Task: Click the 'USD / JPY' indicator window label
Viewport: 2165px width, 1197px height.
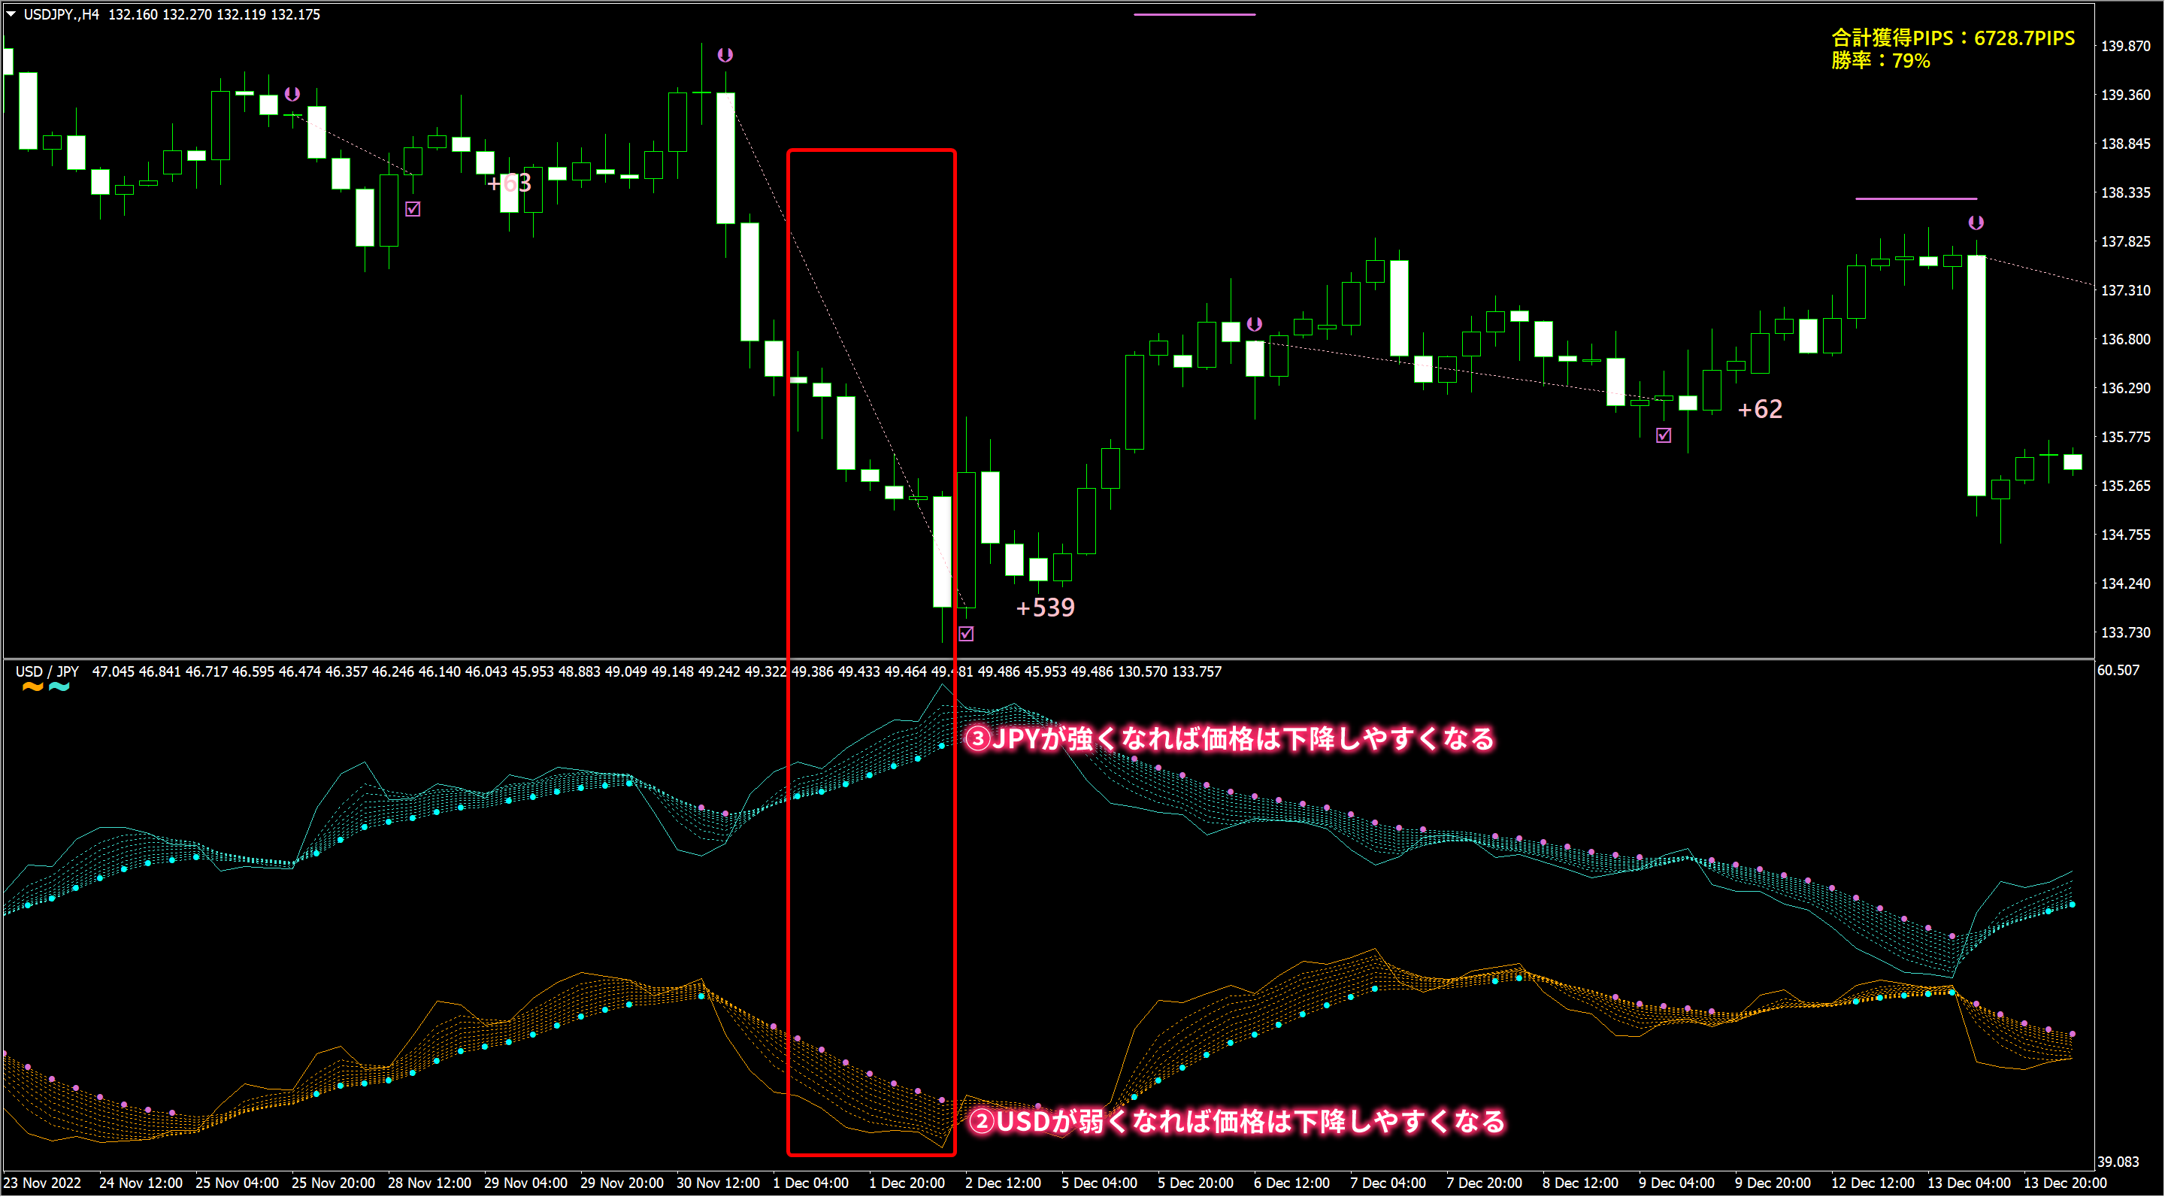Action: pos(47,671)
